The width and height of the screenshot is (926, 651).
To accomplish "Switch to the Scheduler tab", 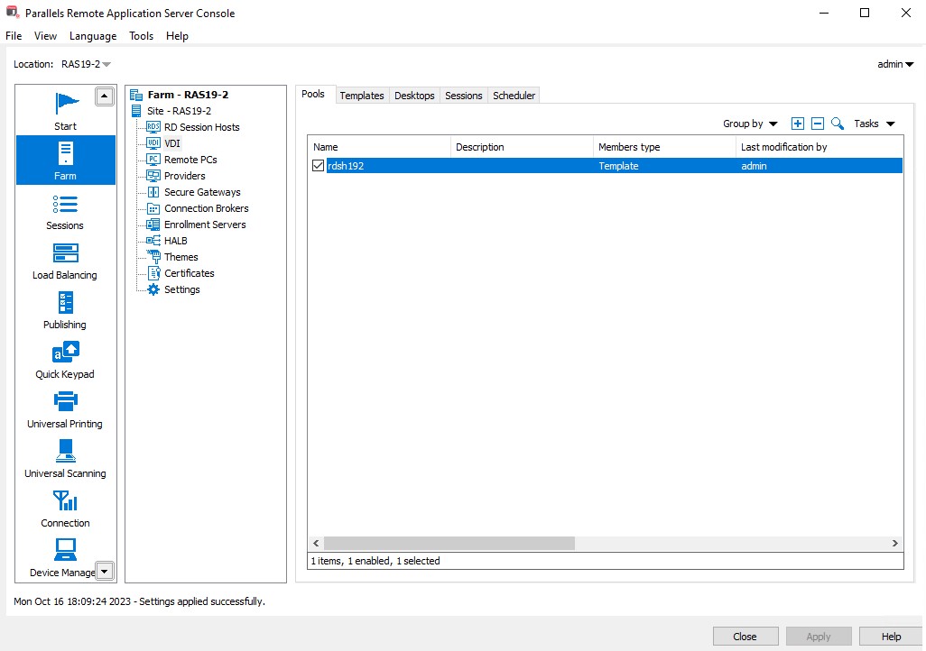I will coord(514,95).
